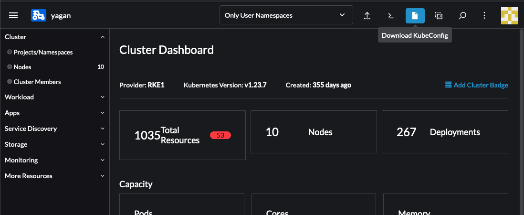Open Cluster Members in the sidebar
Viewport: 524px width, 215px height.
(37, 82)
